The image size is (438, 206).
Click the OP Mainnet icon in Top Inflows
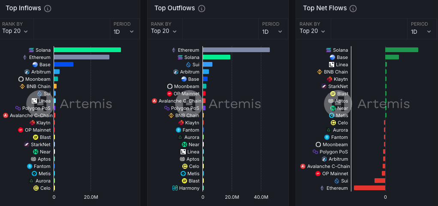tap(21, 130)
